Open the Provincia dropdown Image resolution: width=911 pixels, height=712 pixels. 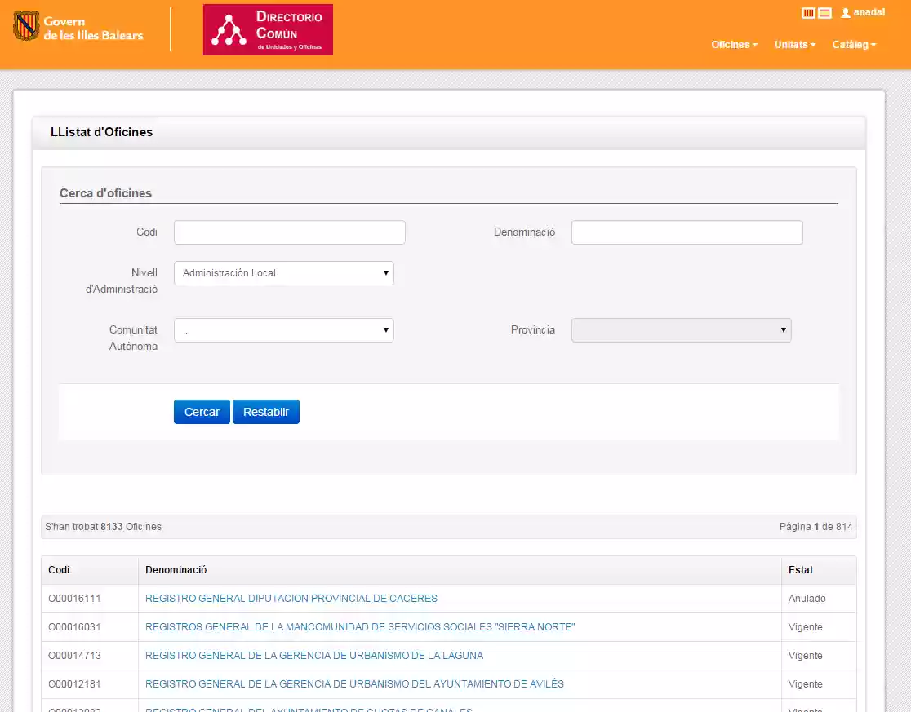click(x=681, y=329)
